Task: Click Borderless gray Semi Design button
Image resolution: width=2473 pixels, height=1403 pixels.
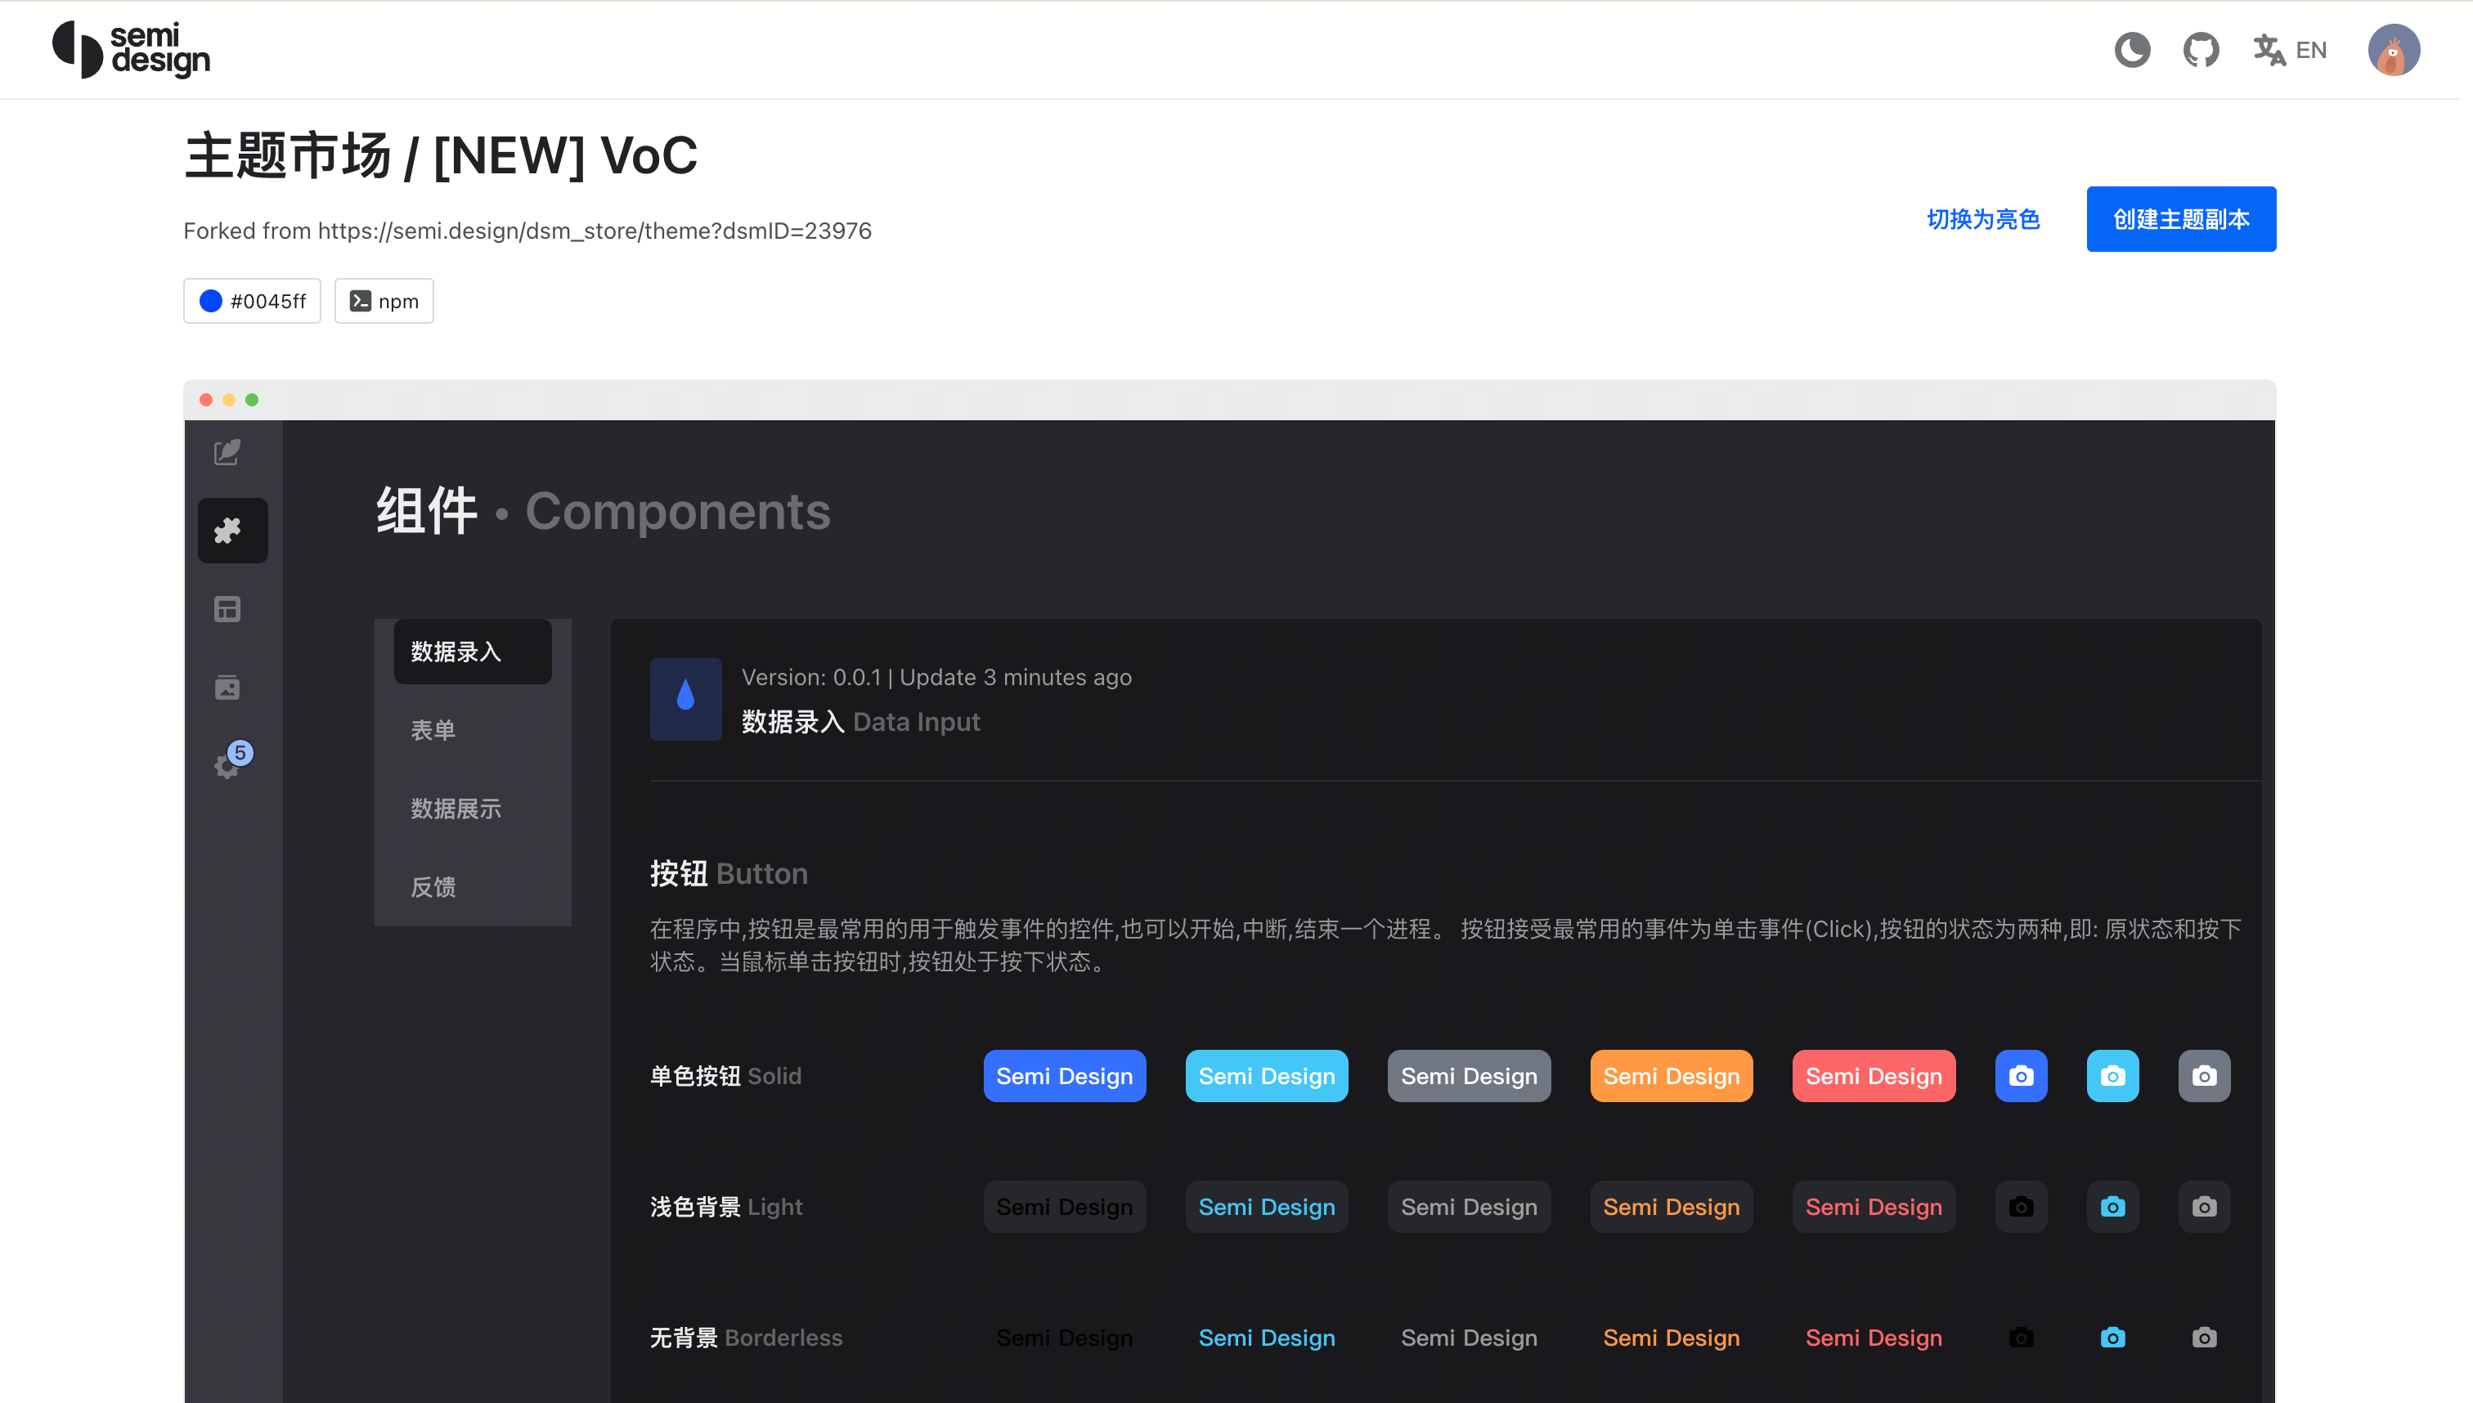Action: coord(1469,1338)
